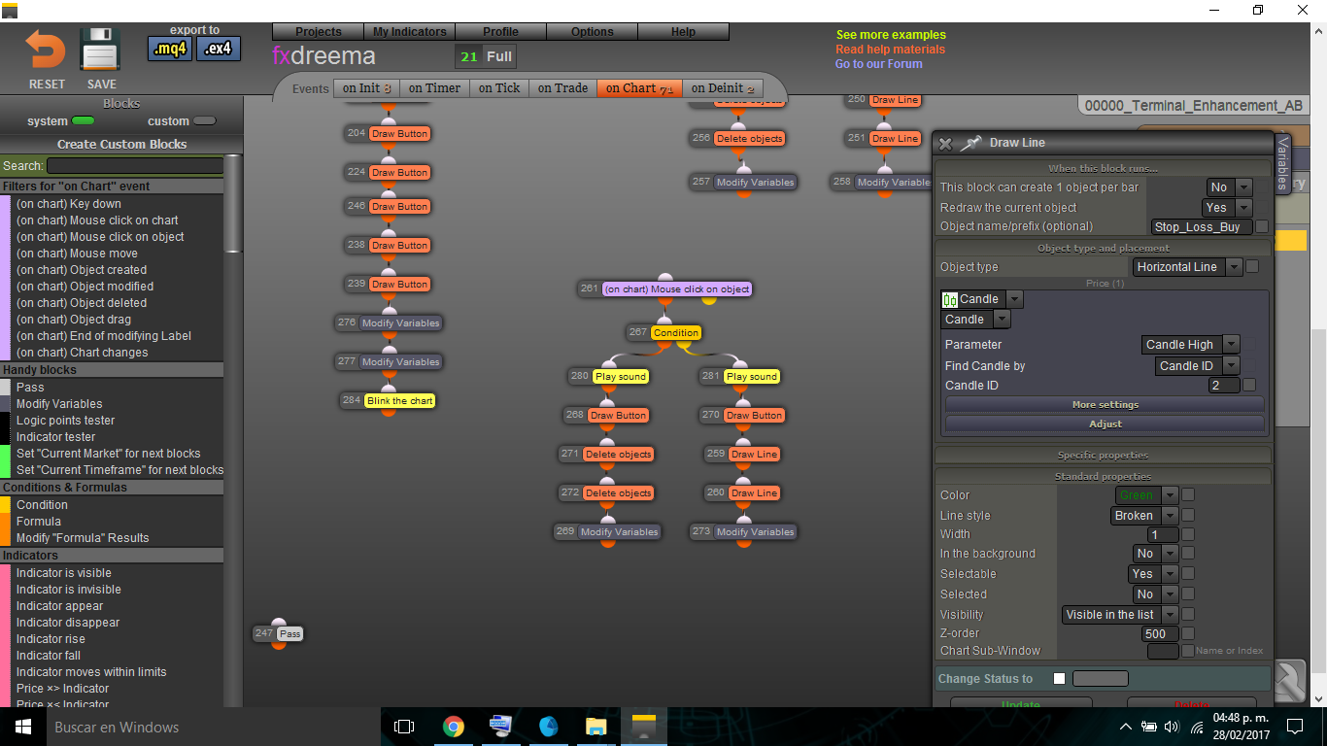Viewport: 1327px width, 746px height.
Task: Open the Line style Broken dropdown
Action: coord(1144,516)
